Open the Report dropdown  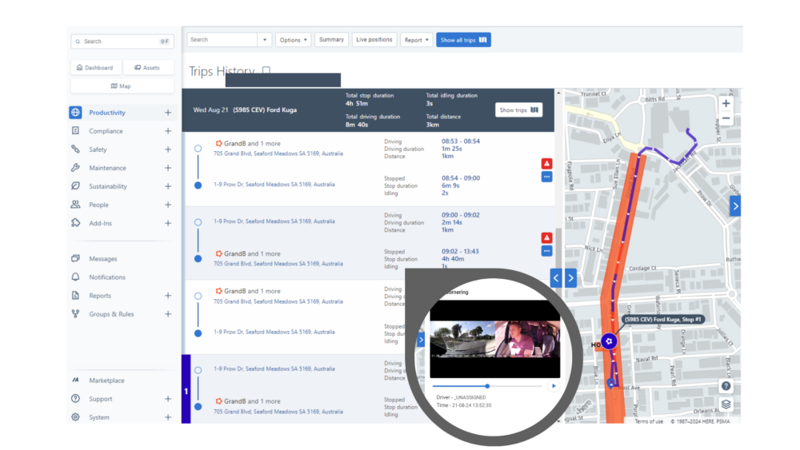pos(417,40)
